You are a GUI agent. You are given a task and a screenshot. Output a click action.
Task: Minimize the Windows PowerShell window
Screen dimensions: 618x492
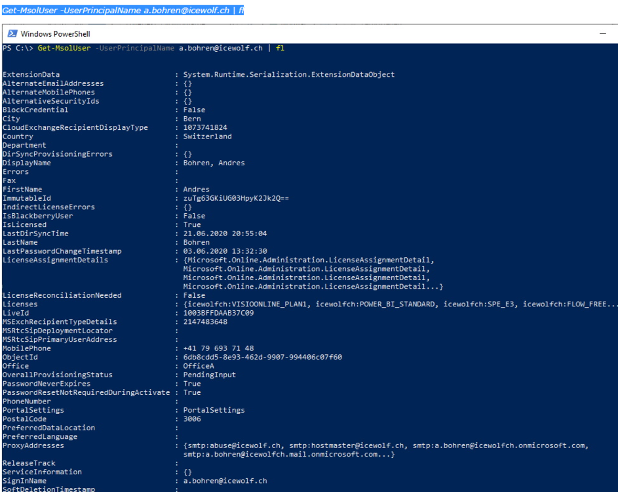pyautogui.click(x=603, y=34)
